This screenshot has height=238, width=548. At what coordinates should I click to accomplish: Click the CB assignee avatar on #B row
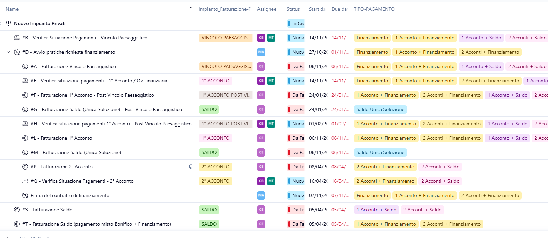[x=261, y=38]
